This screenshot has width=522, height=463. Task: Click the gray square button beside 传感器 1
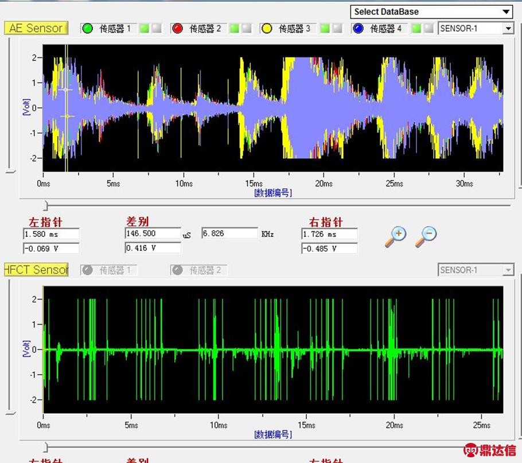click(157, 29)
